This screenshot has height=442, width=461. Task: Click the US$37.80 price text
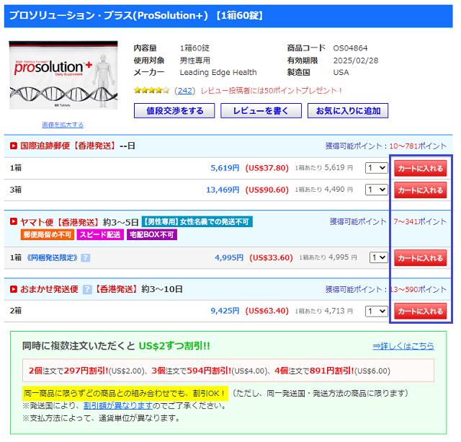tap(267, 168)
